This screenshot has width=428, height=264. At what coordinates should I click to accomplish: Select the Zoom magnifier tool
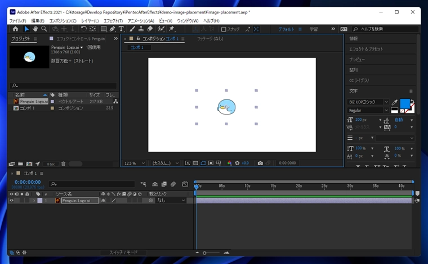44,29
